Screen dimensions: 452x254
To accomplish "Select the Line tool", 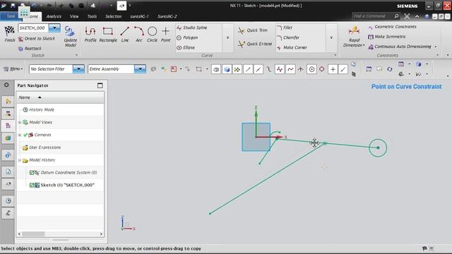I will (x=124, y=35).
